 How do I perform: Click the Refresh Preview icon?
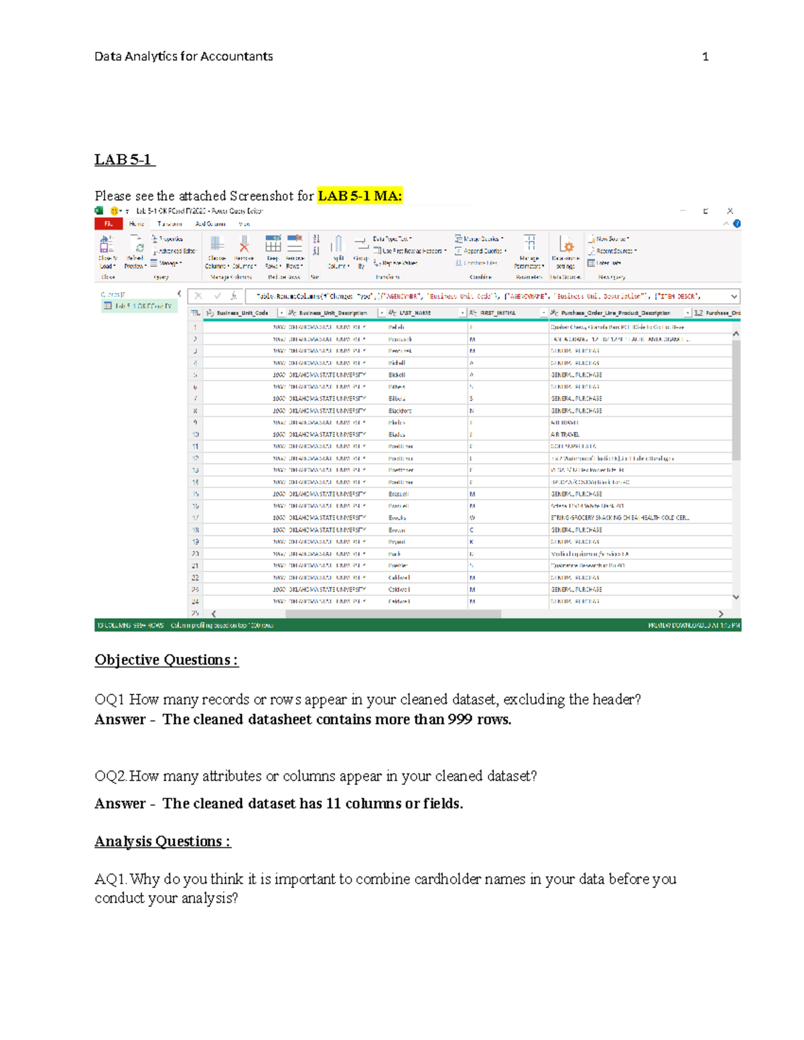coord(136,252)
